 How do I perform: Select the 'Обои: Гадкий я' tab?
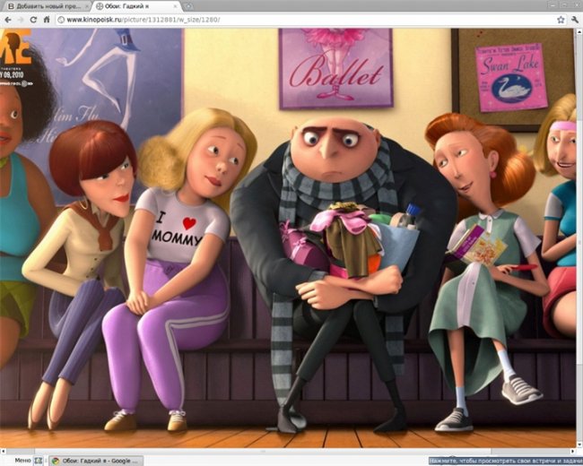click(x=130, y=6)
